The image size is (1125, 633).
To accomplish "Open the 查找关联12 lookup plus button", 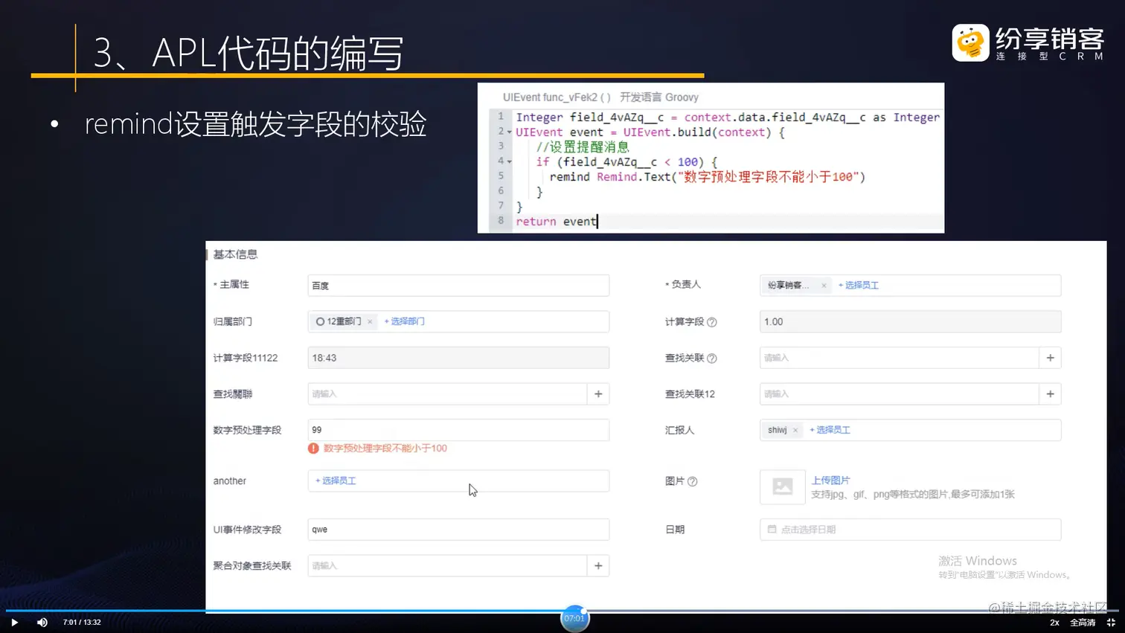I will pyautogui.click(x=1050, y=394).
